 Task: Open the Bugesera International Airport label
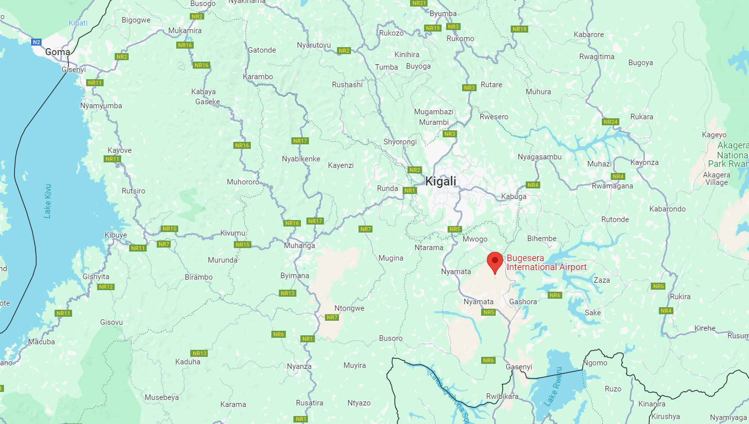546,263
